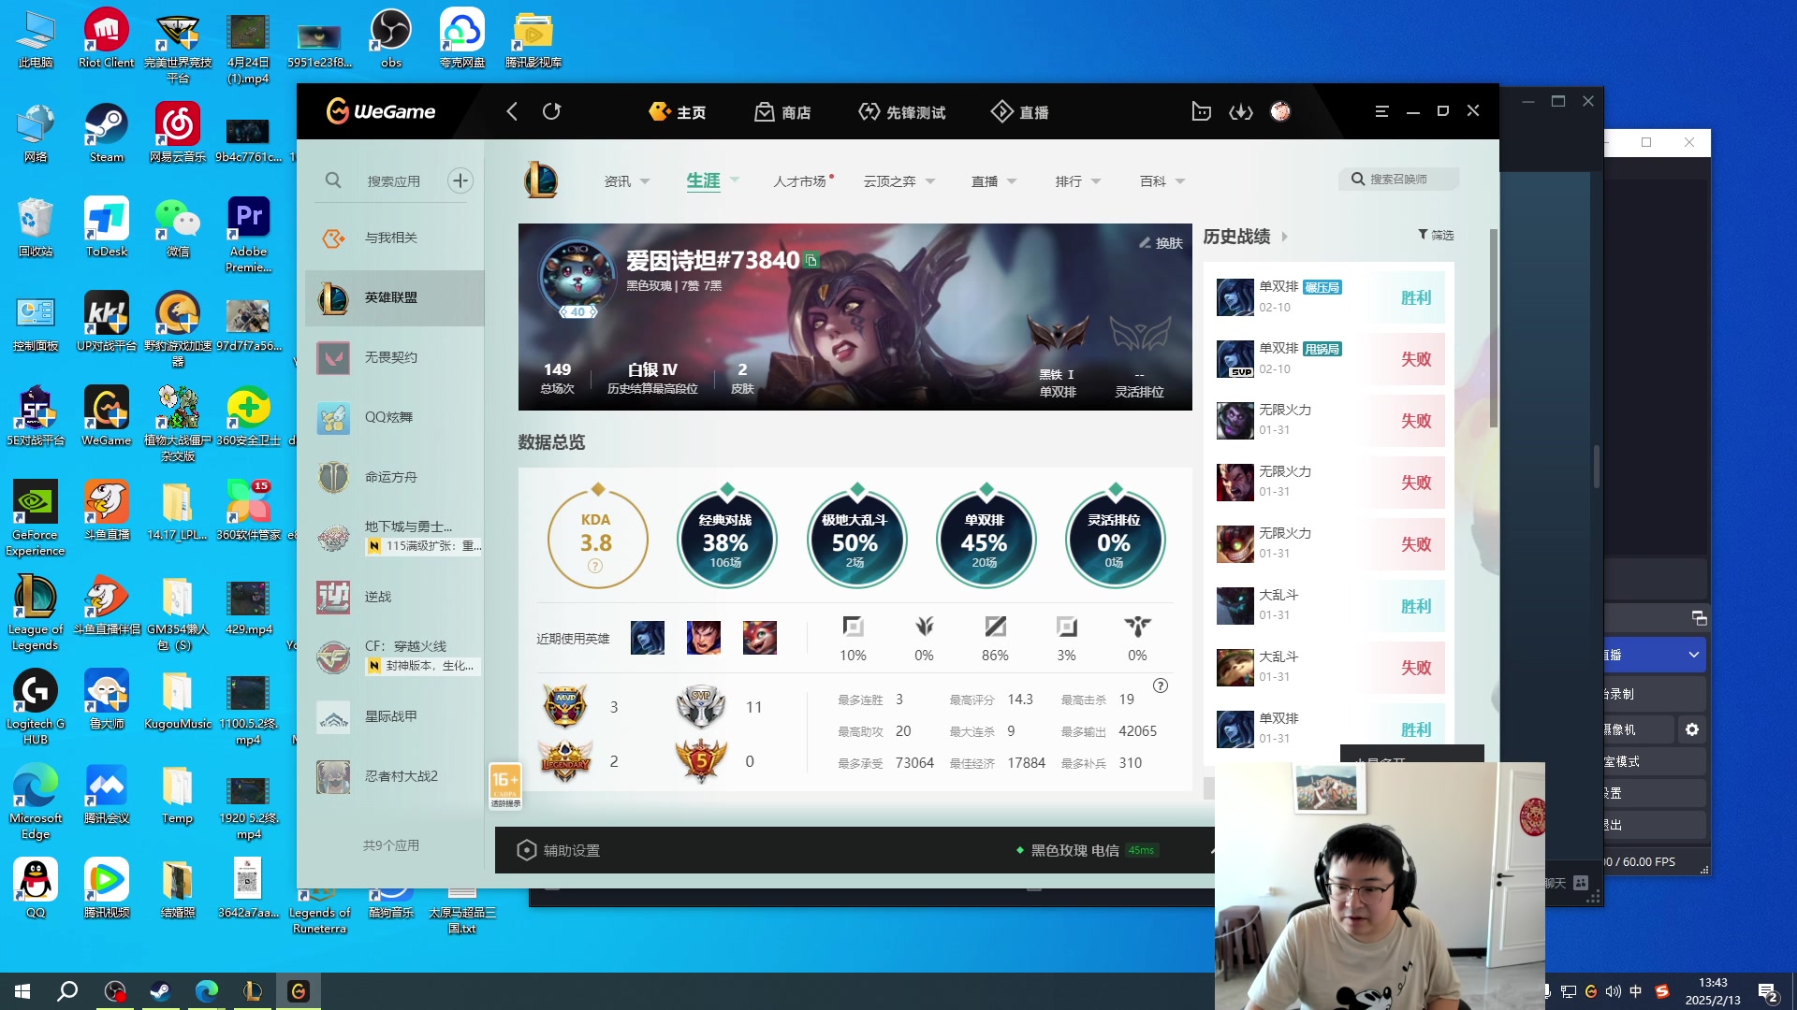The width and height of the screenshot is (1797, 1010).
Task: Open the 先锋测试 tab
Action: pos(902,112)
